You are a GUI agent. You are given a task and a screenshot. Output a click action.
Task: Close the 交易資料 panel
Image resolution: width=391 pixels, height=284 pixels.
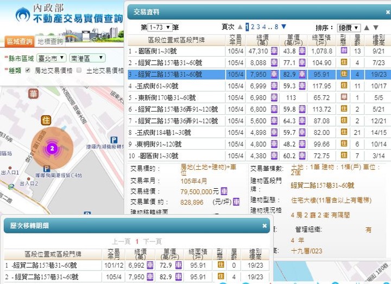[x=388, y=12]
